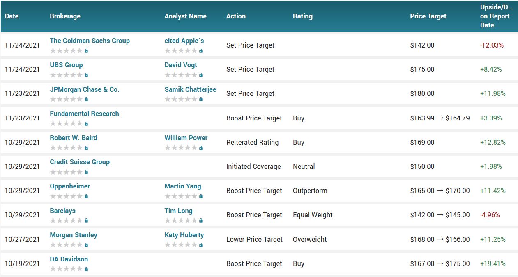The width and height of the screenshot is (518, 277).
Task: Click the Reiterated Rating action cell
Action: (x=252, y=142)
